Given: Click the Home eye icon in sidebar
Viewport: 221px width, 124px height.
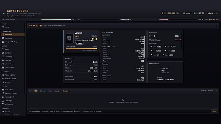Looking at the screenshot, I should tap(3, 27).
